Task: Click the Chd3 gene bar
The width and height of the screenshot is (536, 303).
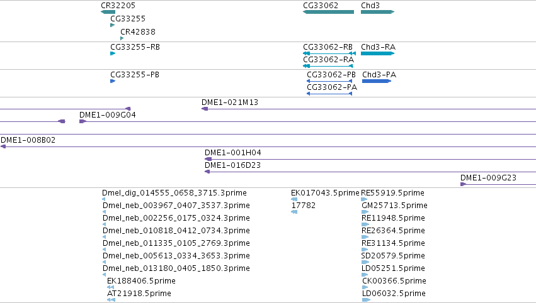Action: (x=378, y=12)
